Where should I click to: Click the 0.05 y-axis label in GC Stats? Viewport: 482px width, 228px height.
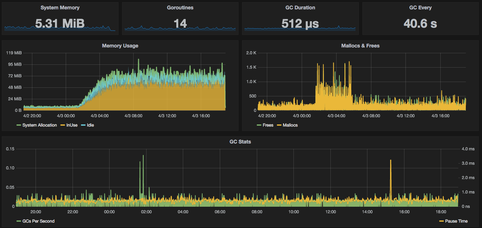coord(10,187)
